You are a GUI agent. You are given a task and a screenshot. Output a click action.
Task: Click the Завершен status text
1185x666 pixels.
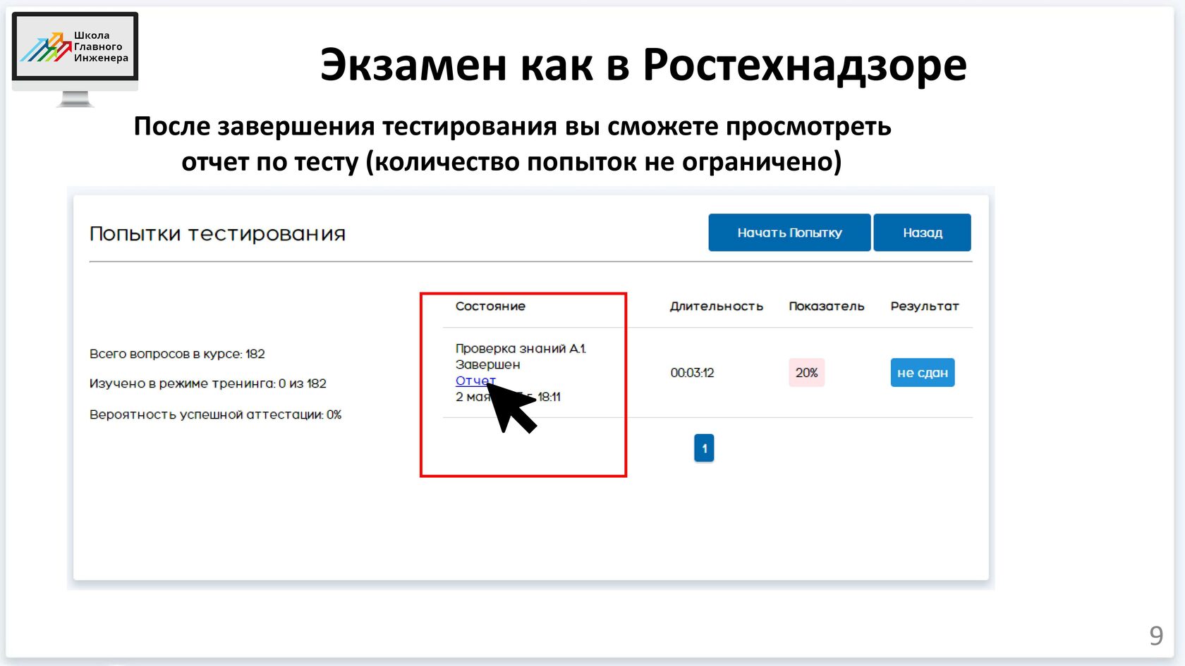487,364
